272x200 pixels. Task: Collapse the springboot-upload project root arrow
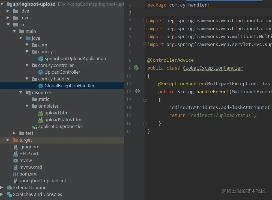tap(2, 4)
